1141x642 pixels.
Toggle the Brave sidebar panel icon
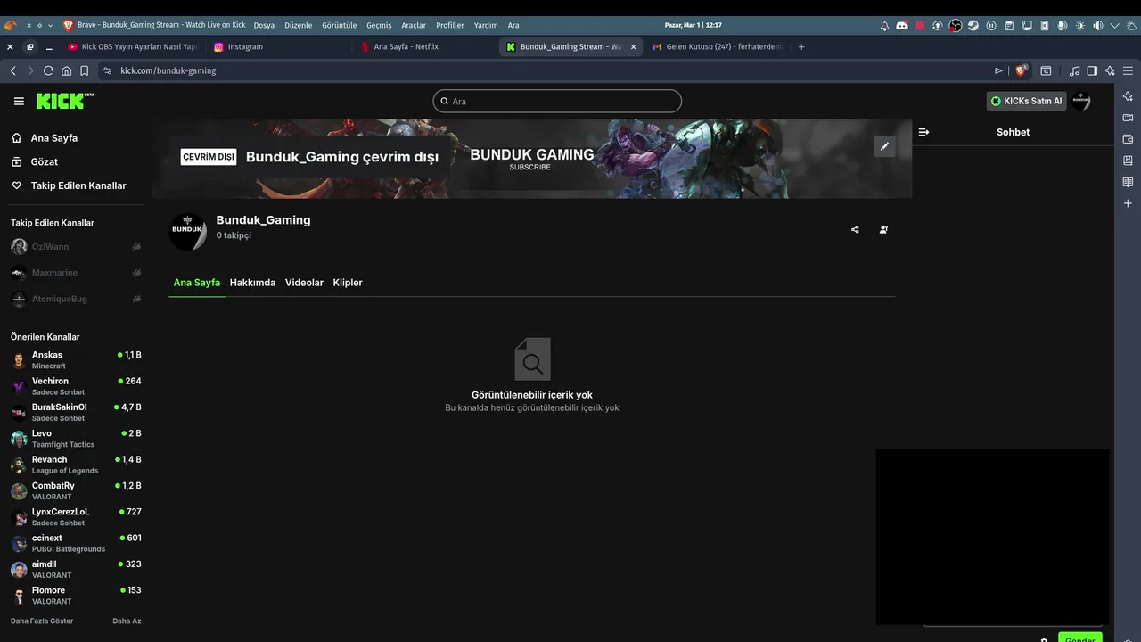(1092, 70)
